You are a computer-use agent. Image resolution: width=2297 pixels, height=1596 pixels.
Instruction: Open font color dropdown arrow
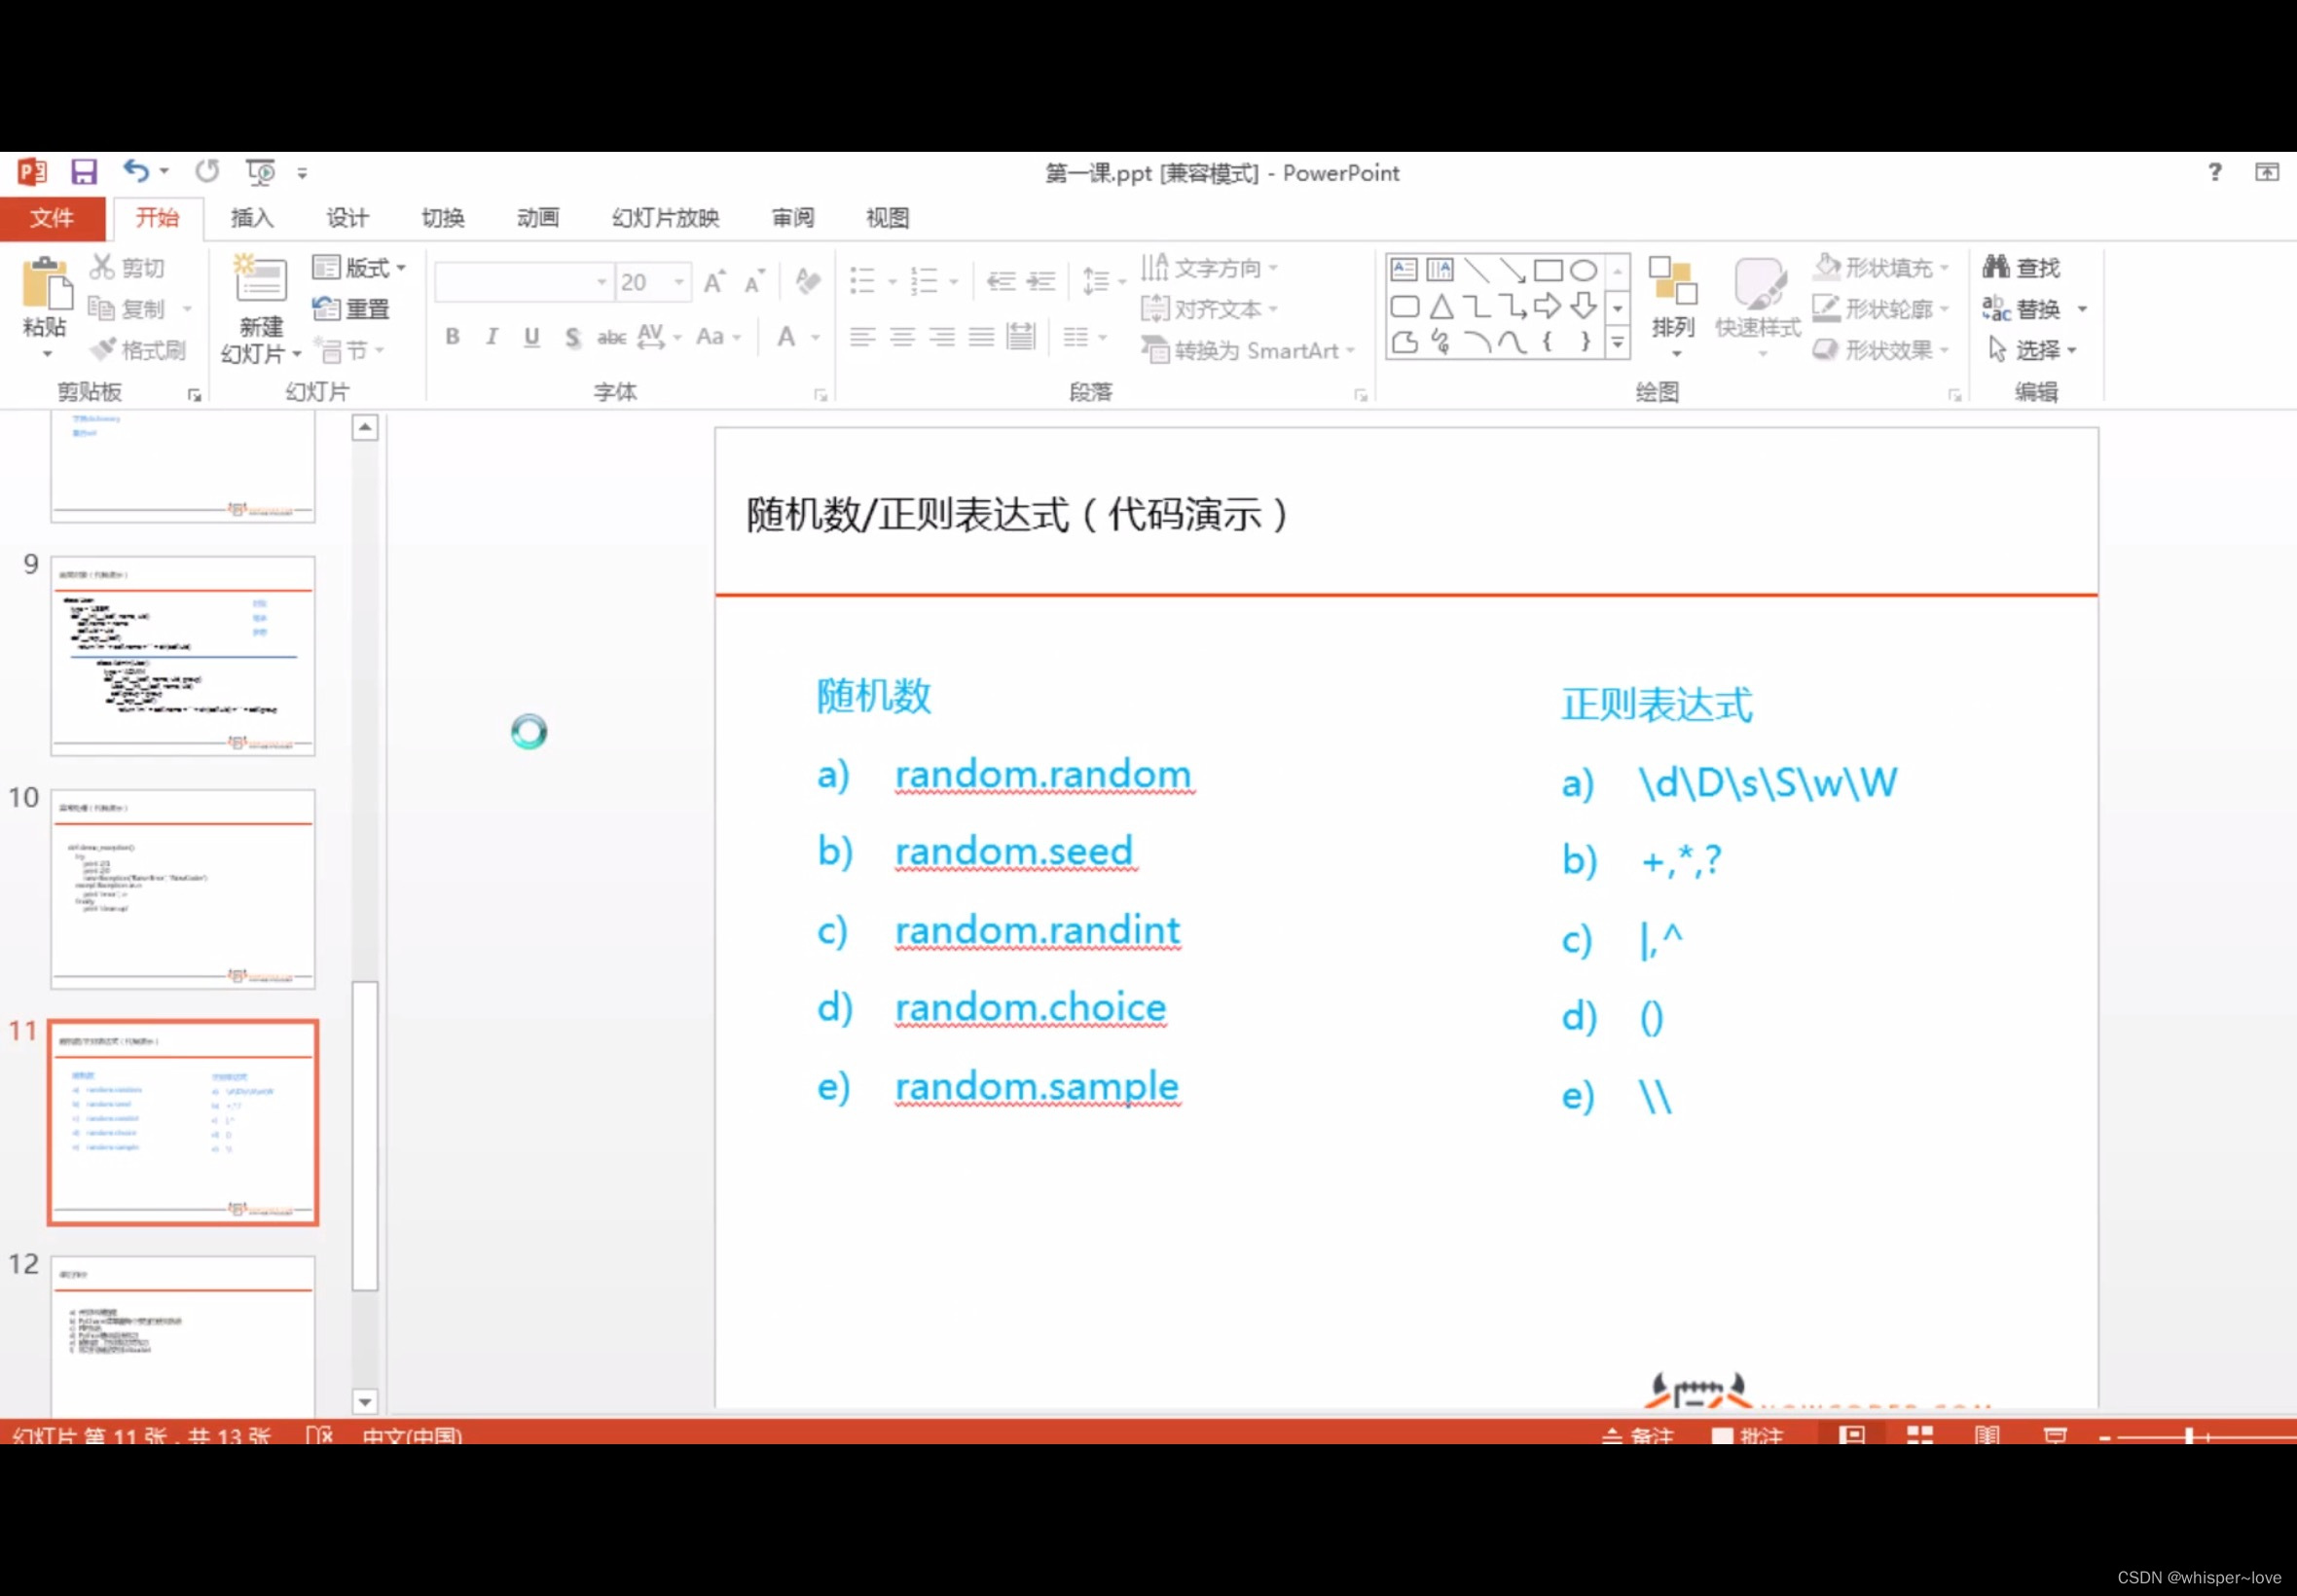tap(816, 337)
